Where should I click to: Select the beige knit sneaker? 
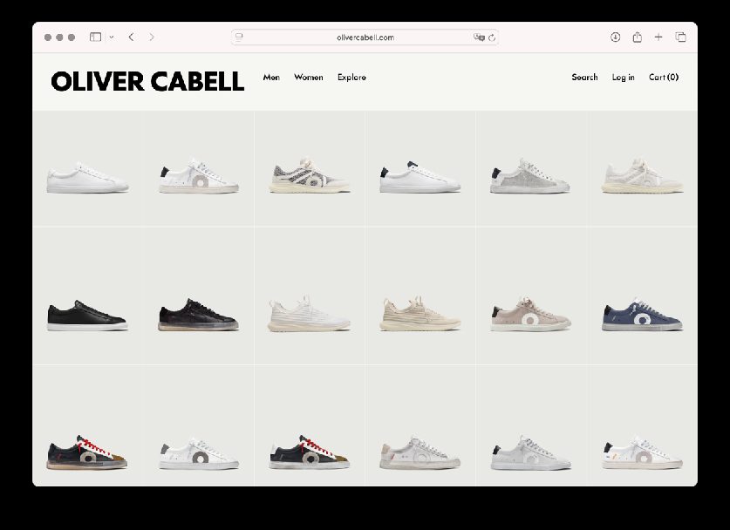(x=420, y=314)
